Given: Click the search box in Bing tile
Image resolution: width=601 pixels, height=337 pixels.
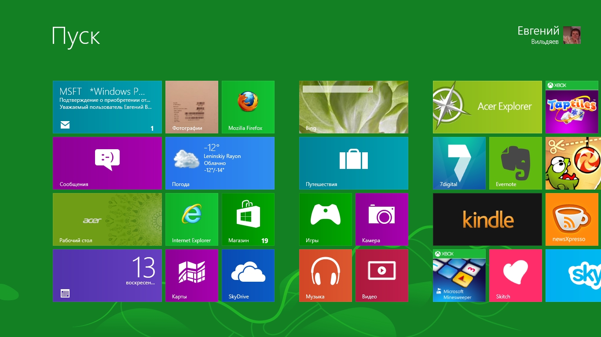Looking at the screenshot, I should point(338,89).
